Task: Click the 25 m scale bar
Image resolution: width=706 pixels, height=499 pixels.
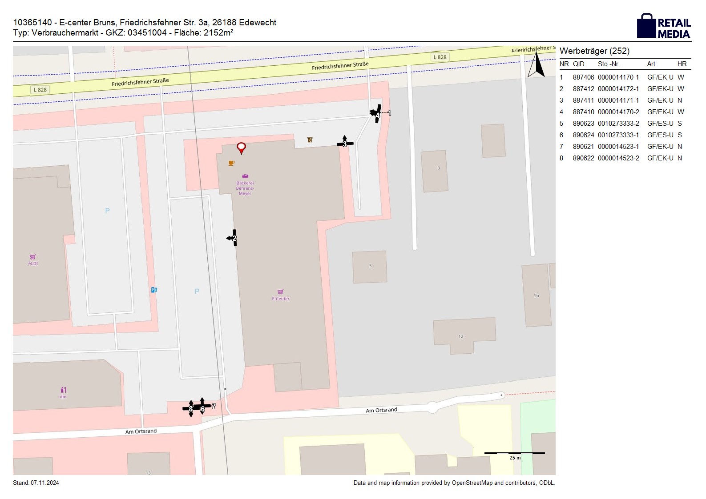Action: 514,454
